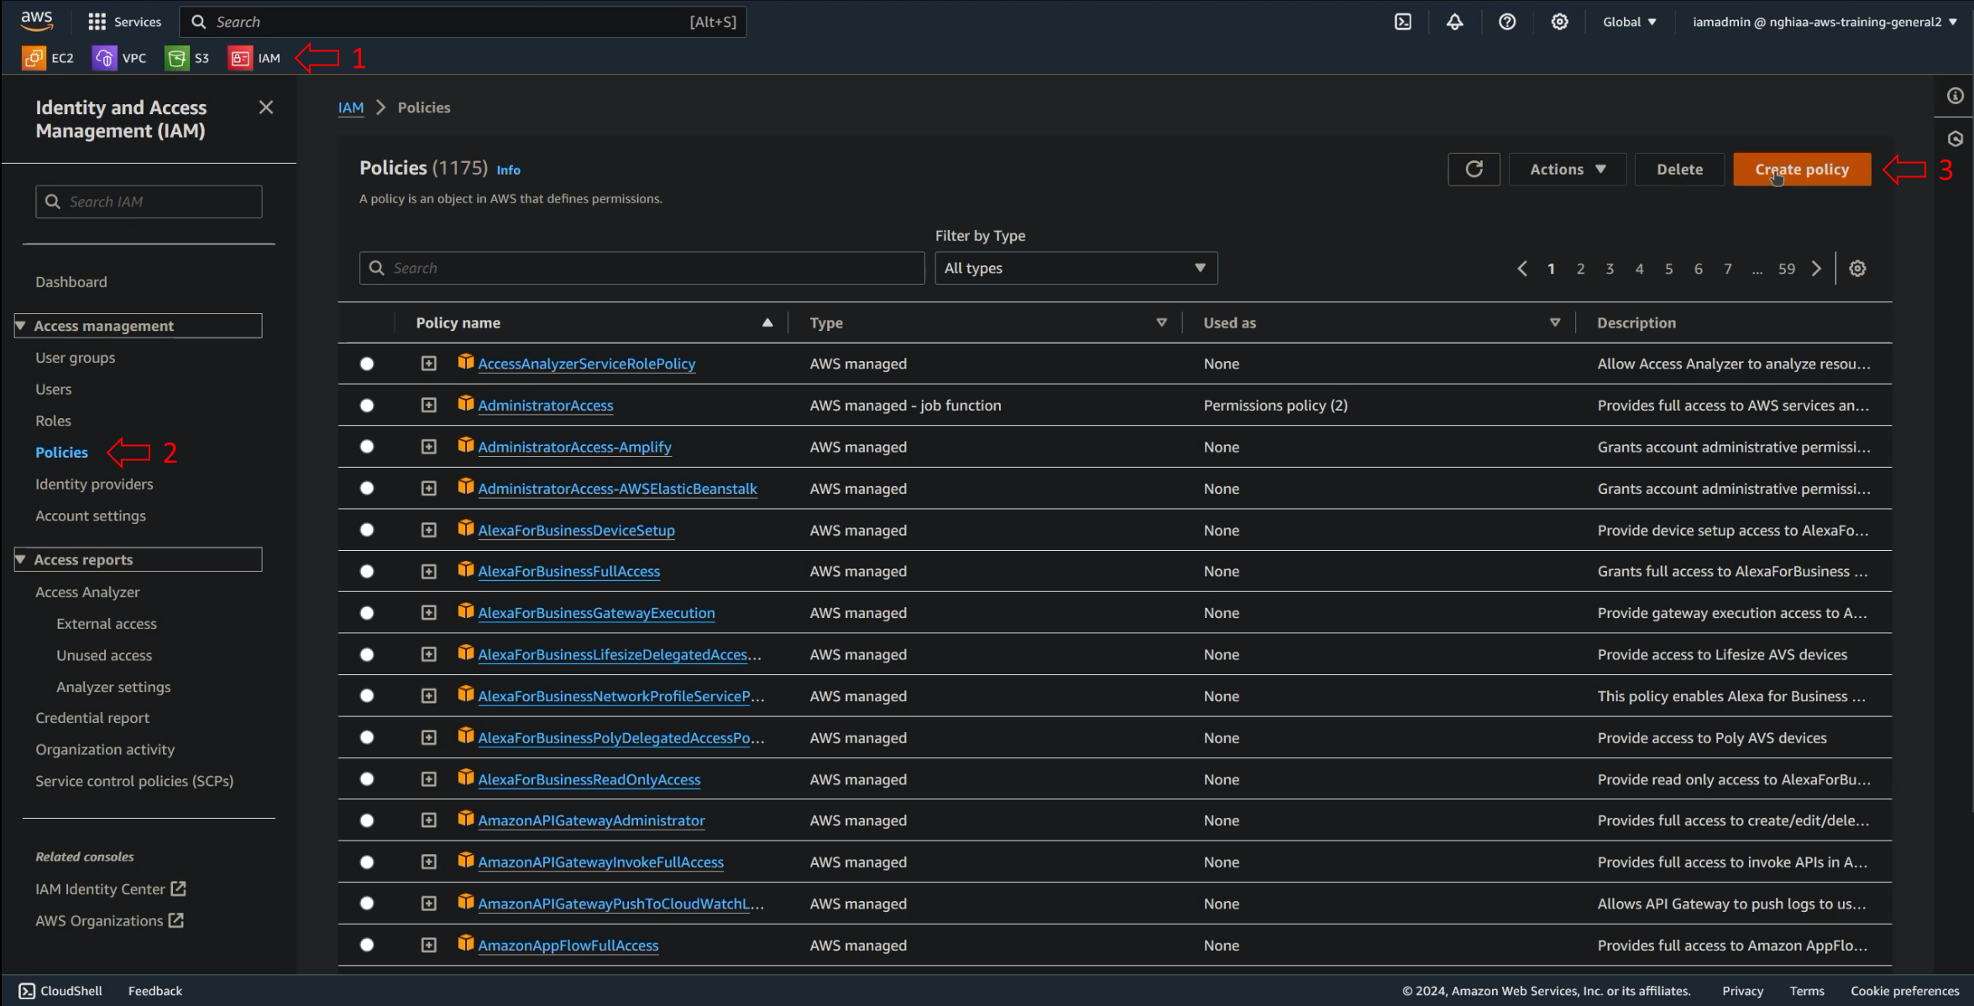Collapse the Access reports section
The height and width of the screenshot is (1006, 1974).
139,559
